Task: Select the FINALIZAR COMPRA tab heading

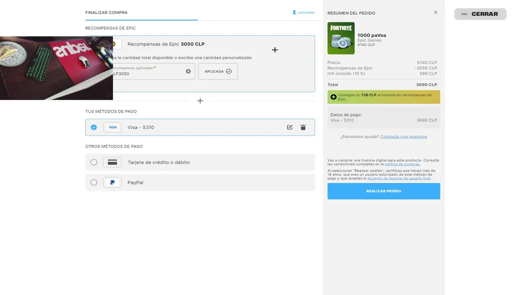Action: [106, 13]
